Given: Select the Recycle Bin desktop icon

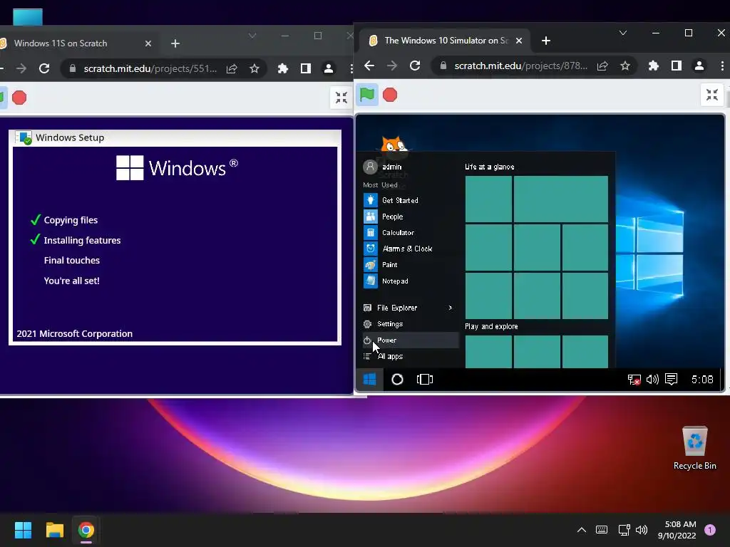Looking at the screenshot, I should [x=694, y=449].
